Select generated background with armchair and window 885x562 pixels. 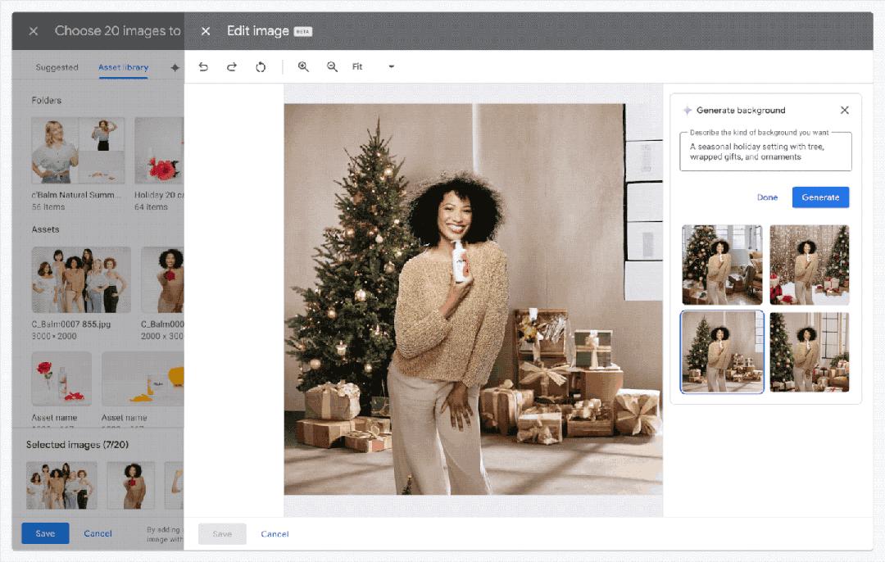(x=722, y=265)
